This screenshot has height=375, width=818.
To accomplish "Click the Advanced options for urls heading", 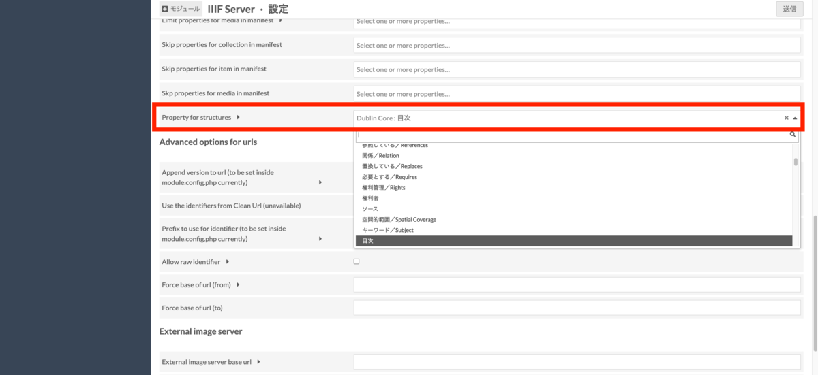I will [x=208, y=142].
